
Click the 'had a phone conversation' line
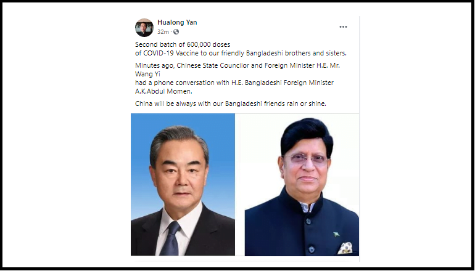(x=234, y=83)
